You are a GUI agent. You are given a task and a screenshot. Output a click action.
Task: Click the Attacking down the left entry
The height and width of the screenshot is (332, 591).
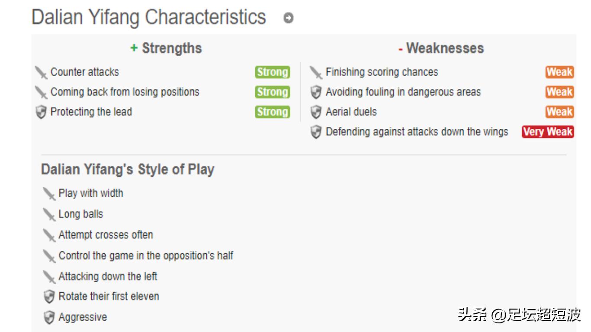coord(108,276)
